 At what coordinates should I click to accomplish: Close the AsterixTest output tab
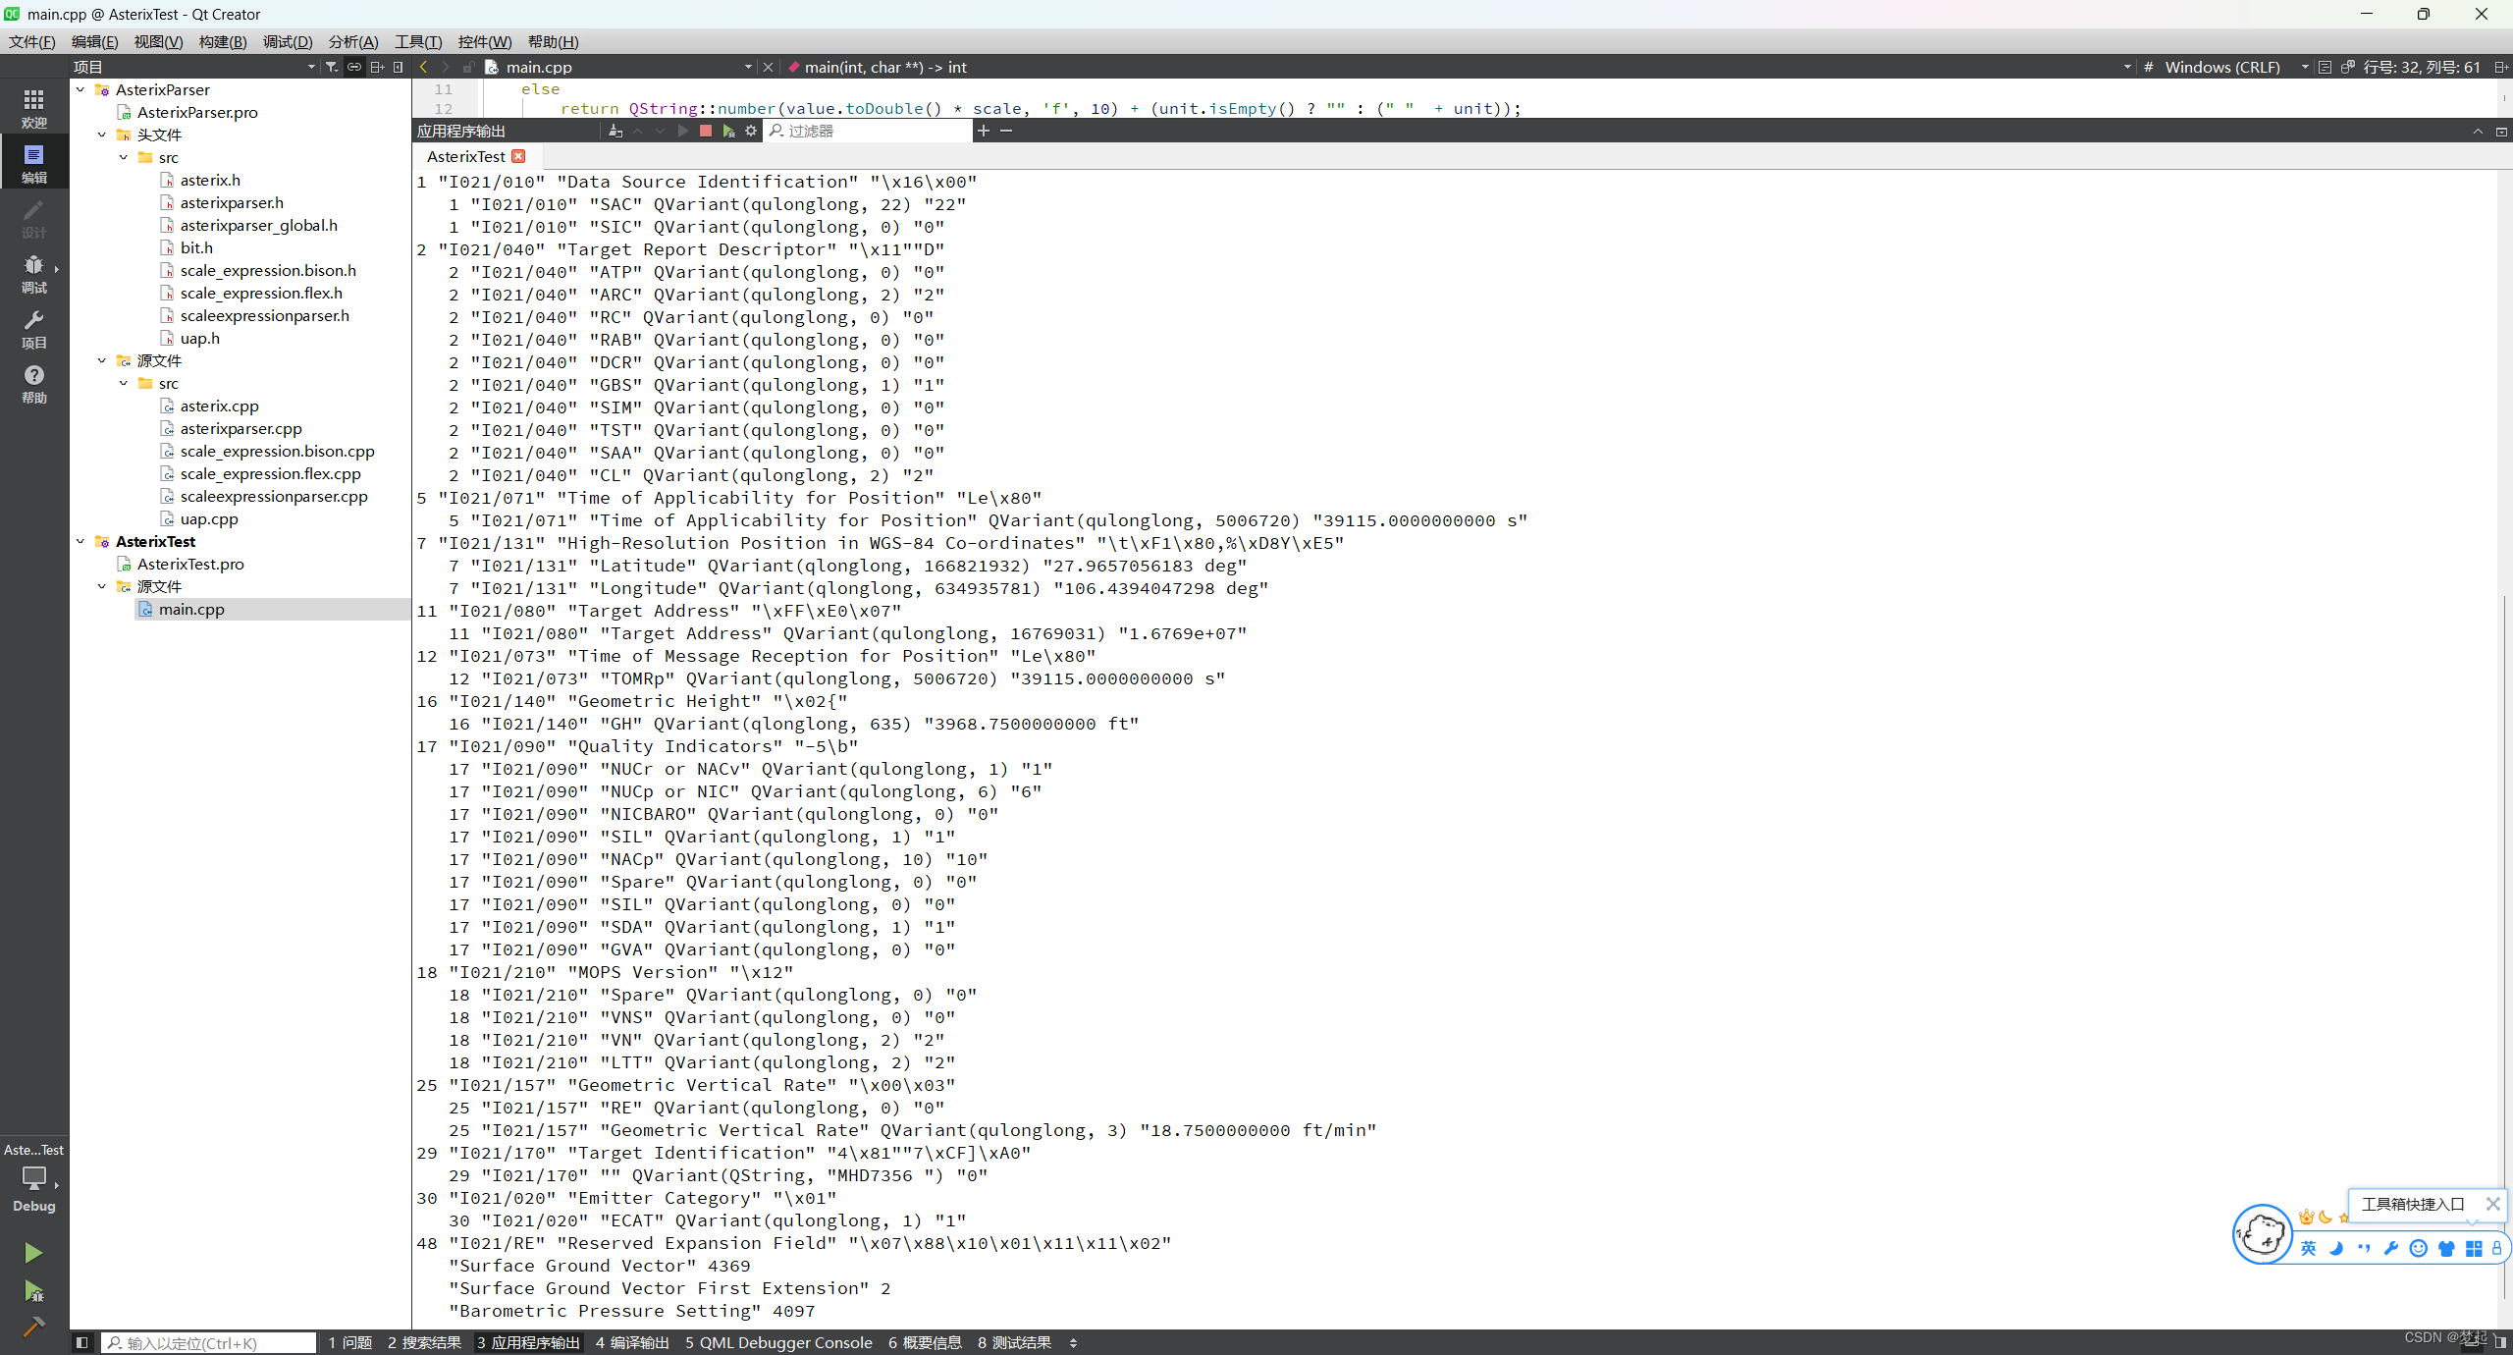tap(519, 156)
